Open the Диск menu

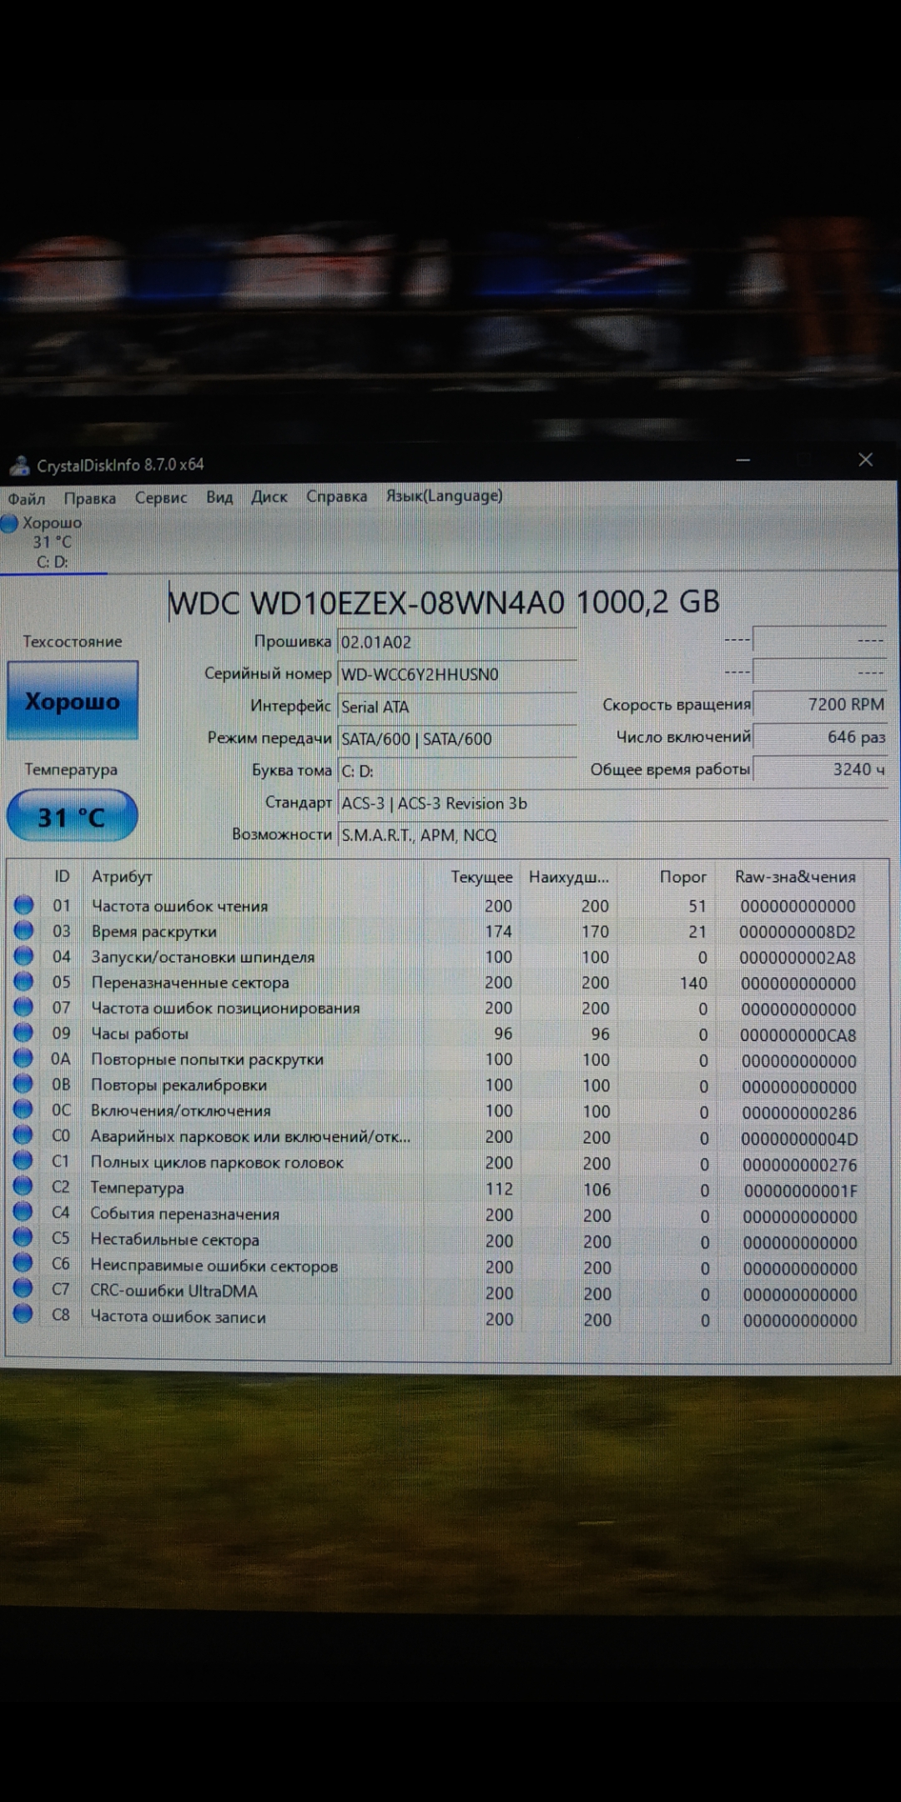pos(269,496)
